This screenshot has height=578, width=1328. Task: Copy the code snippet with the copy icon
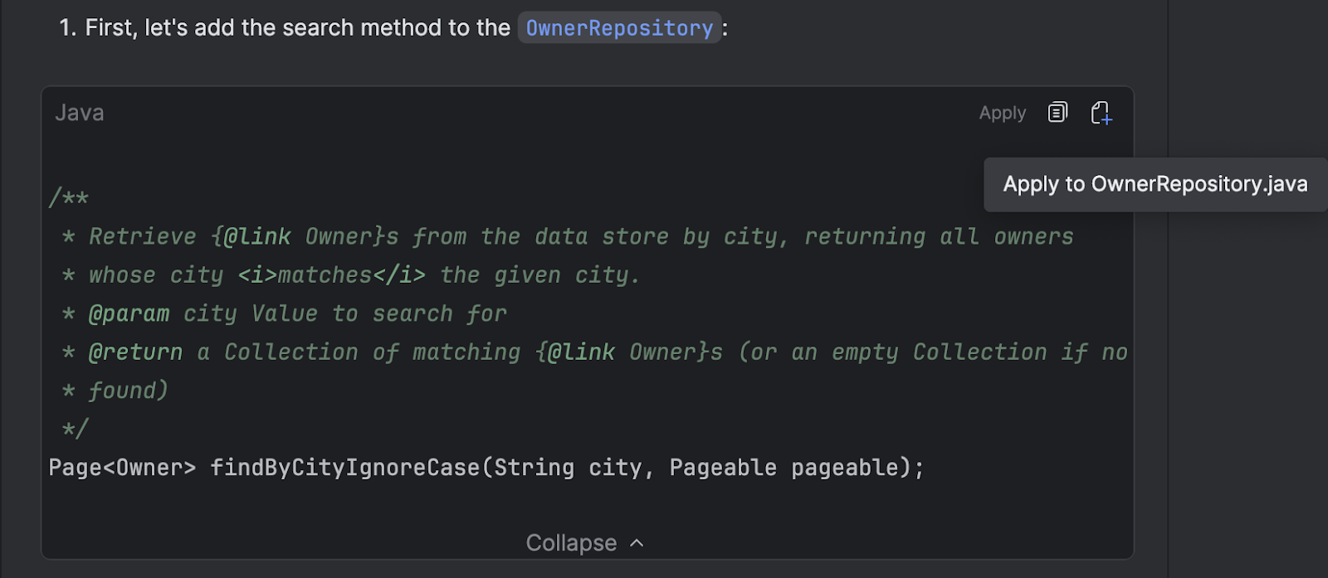(1057, 112)
